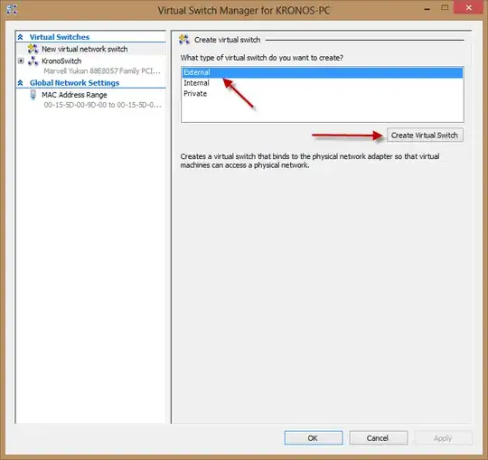Expand the KronoSwitch tree node
The height and width of the screenshot is (460, 488).
[21, 61]
